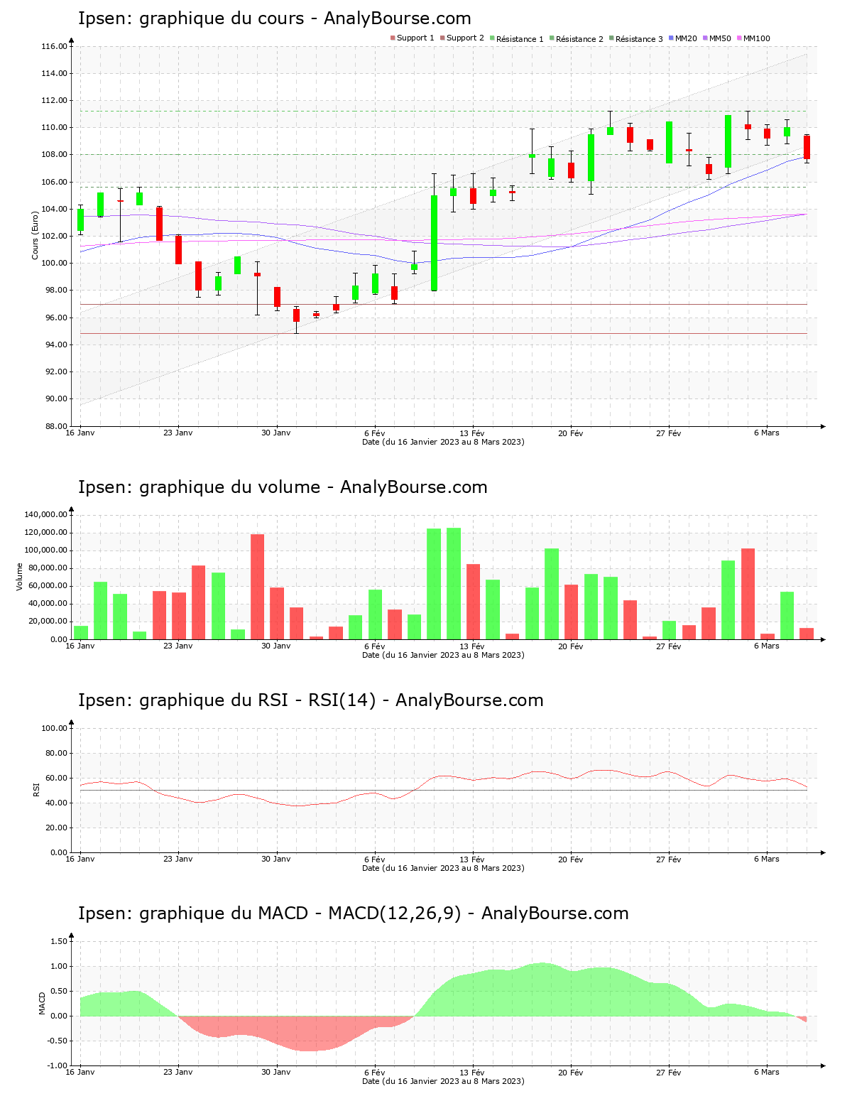Click the date range caption under the MACD chart
The width and height of the screenshot is (852, 1101).
pos(443,1081)
